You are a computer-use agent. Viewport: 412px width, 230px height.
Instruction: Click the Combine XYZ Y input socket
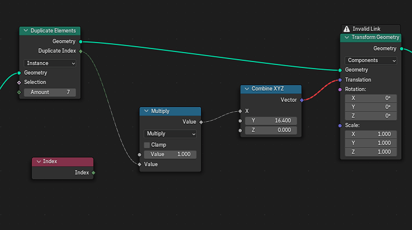coord(240,121)
